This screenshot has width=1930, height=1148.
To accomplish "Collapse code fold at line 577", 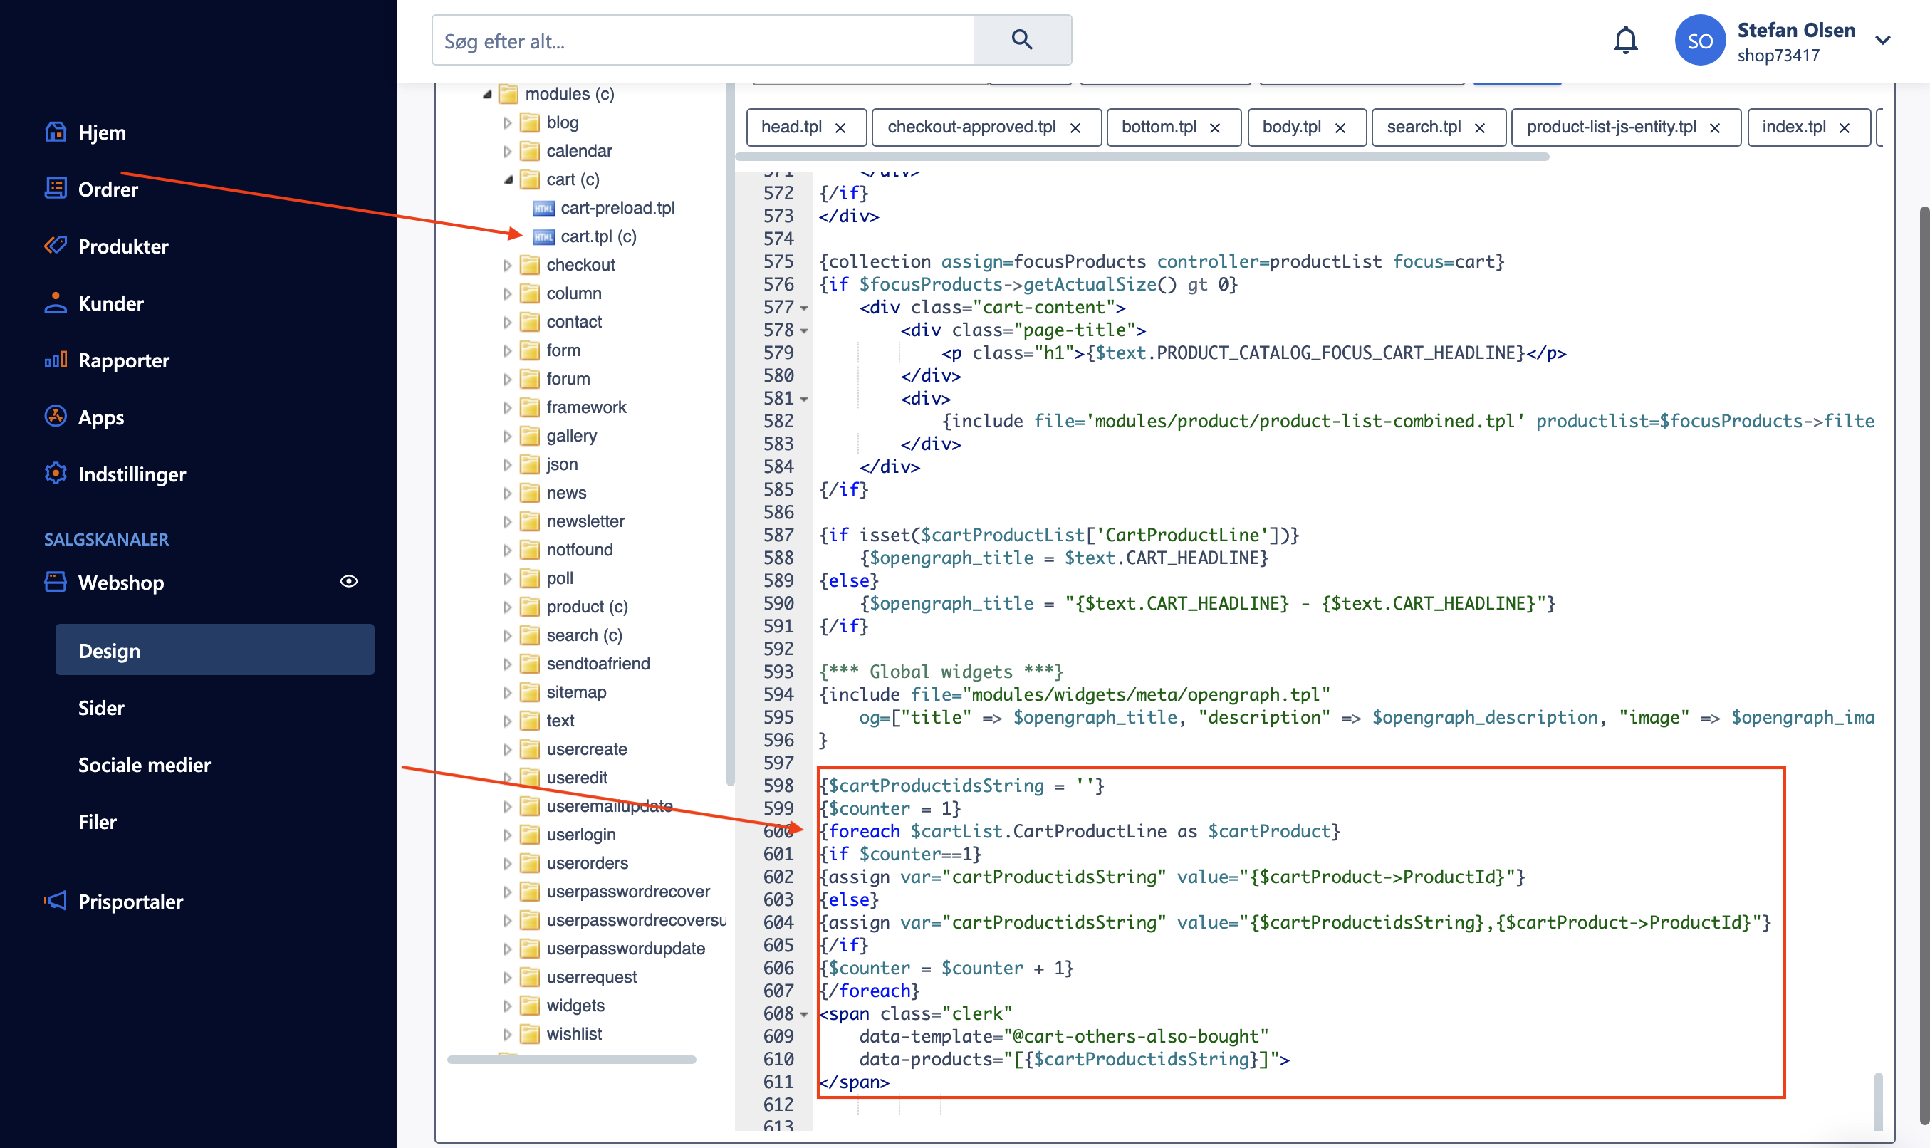I will [x=805, y=308].
